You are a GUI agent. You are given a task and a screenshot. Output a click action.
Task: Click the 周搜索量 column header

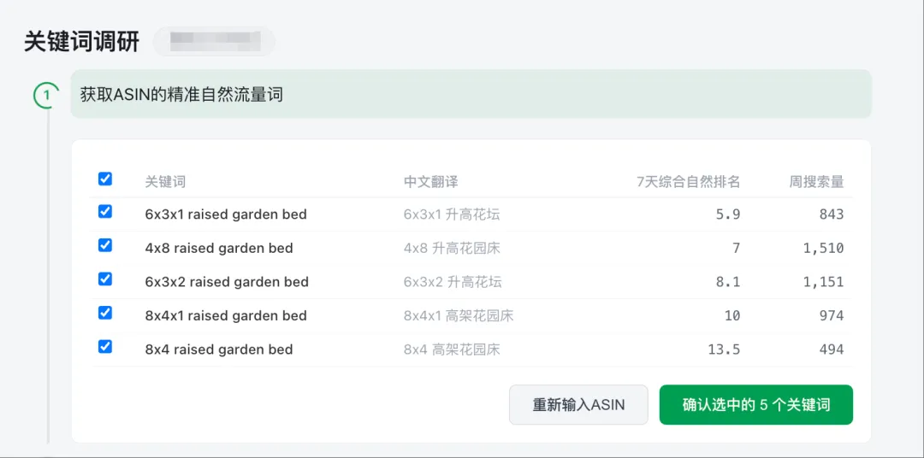click(x=816, y=181)
